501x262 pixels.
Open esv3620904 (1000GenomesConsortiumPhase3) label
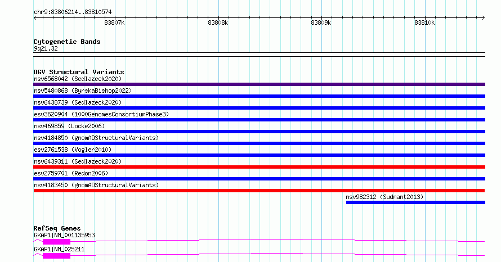coord(101,114)
